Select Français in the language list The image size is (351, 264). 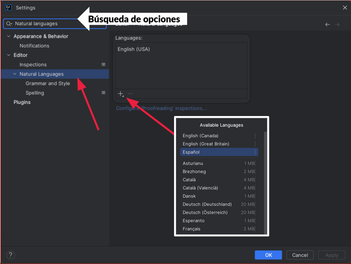tap(191, 229)
